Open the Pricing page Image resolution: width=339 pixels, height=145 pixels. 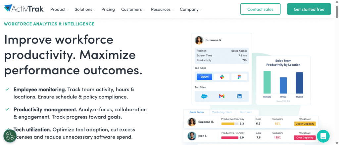[x=108, y=9]
